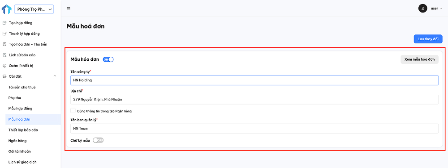Viewport: 448px width, 168px height.
Task: Click Xem mẫu hóa đơn button
Action: 419,59
